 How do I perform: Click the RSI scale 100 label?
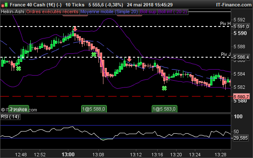(238, 117)
